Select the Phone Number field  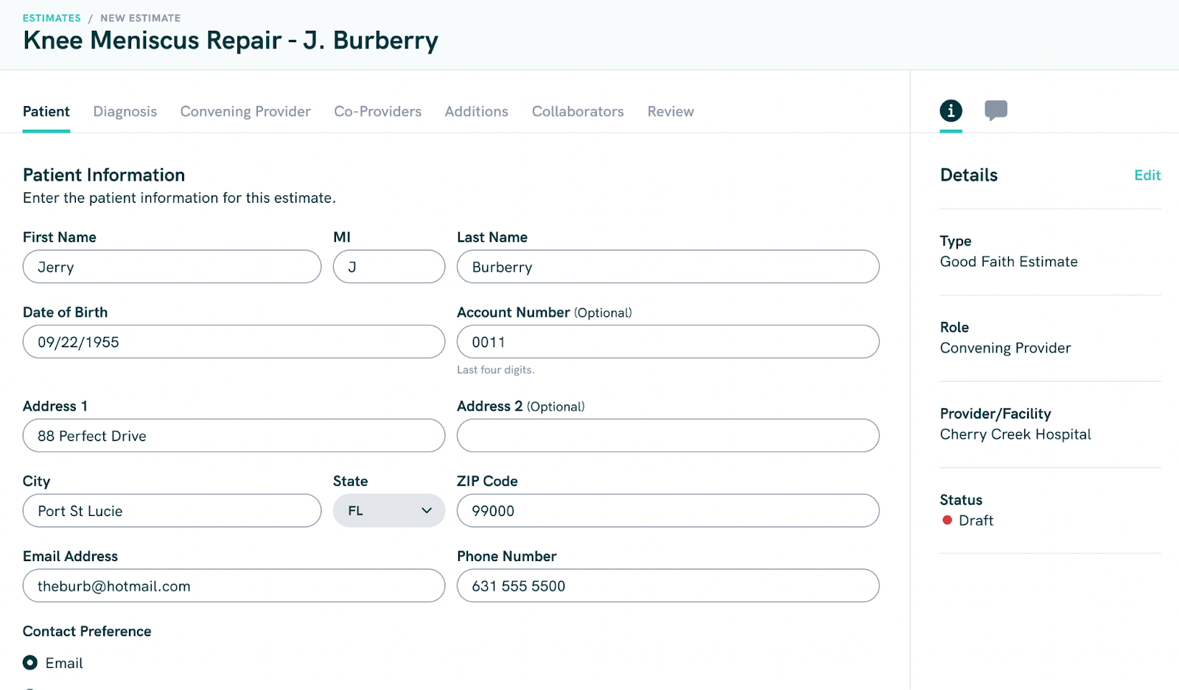[x=668, y=586]
